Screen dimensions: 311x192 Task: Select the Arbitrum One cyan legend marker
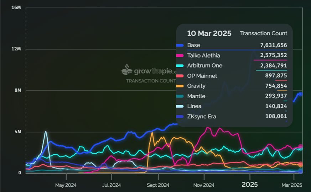(180, 66)
